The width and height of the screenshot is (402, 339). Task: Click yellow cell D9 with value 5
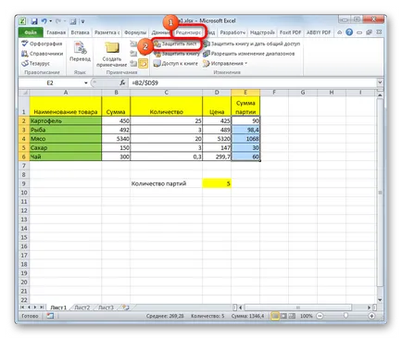(x=217, y=183)
